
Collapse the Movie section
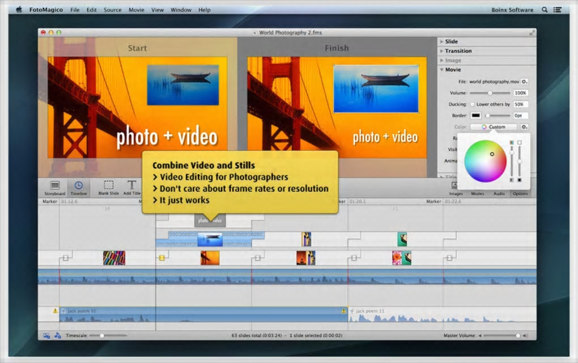pyautogui.click(x=442, y=70)
